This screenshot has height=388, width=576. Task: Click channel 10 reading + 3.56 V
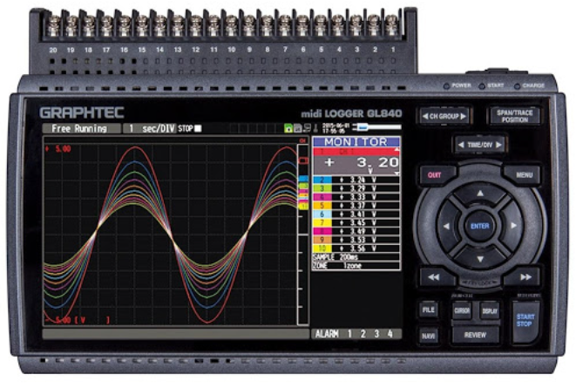(358, 248)
